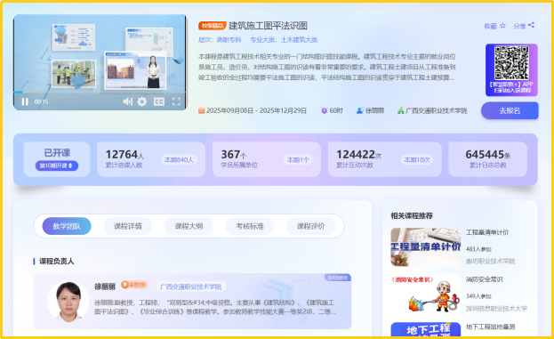The width and height of the screenshot is (554, 339).
Task: Click the 367 学员所属单位 statistic
Action: coord(239,158)
